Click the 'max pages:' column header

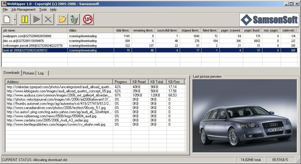click(271, 30)
